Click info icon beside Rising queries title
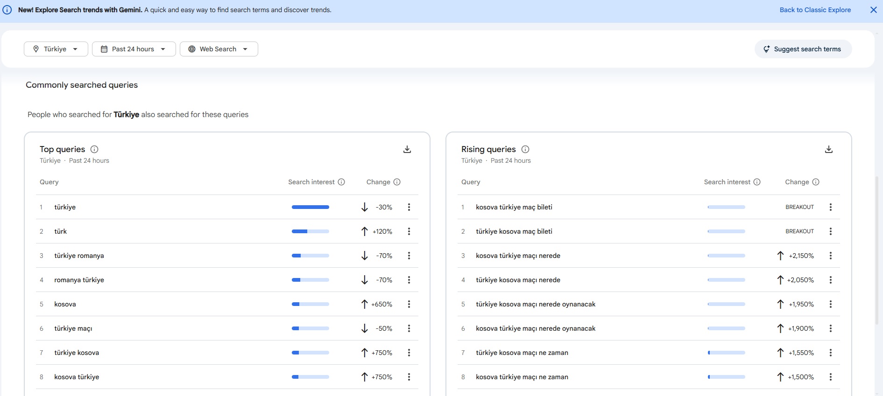883x396 pixels. 525,149
